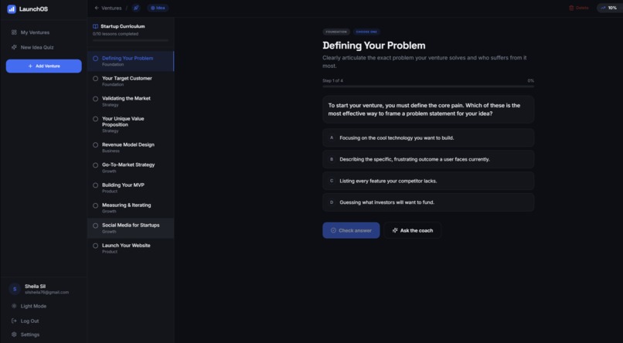Click the 0/10 lessons completed text
The height and width of the screenshot is (343, 623).
click(x=115, y=34)
